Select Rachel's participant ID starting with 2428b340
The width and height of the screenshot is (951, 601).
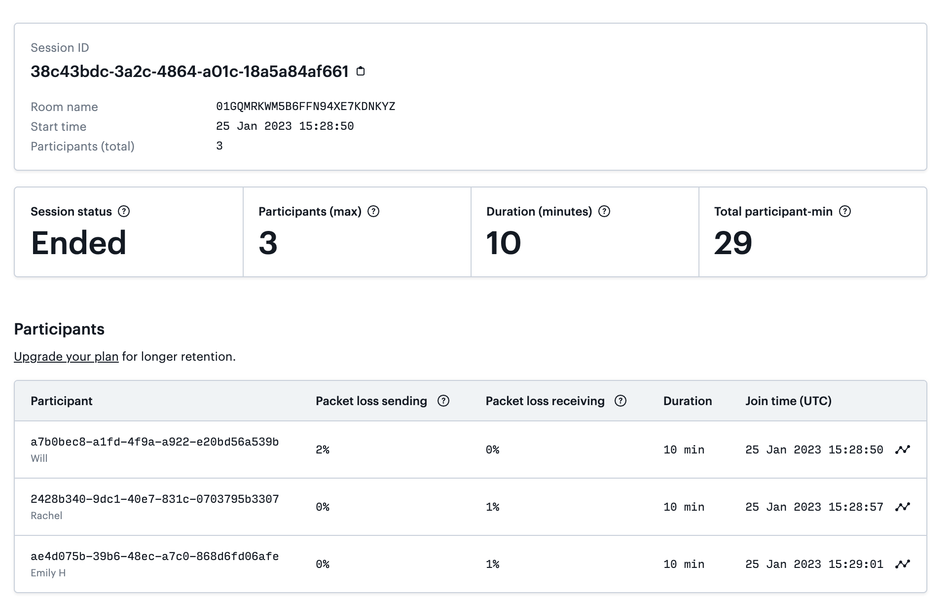pyautogui.click(x=155, y=499)
